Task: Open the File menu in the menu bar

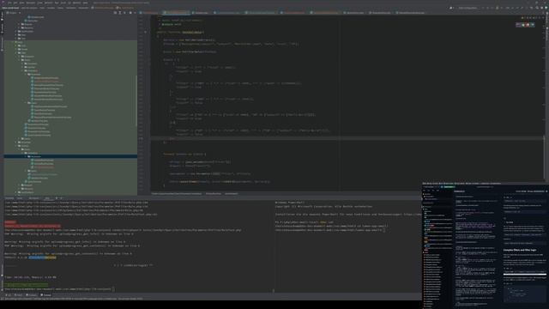Action: pyautogui.click(x=9, y=3)
